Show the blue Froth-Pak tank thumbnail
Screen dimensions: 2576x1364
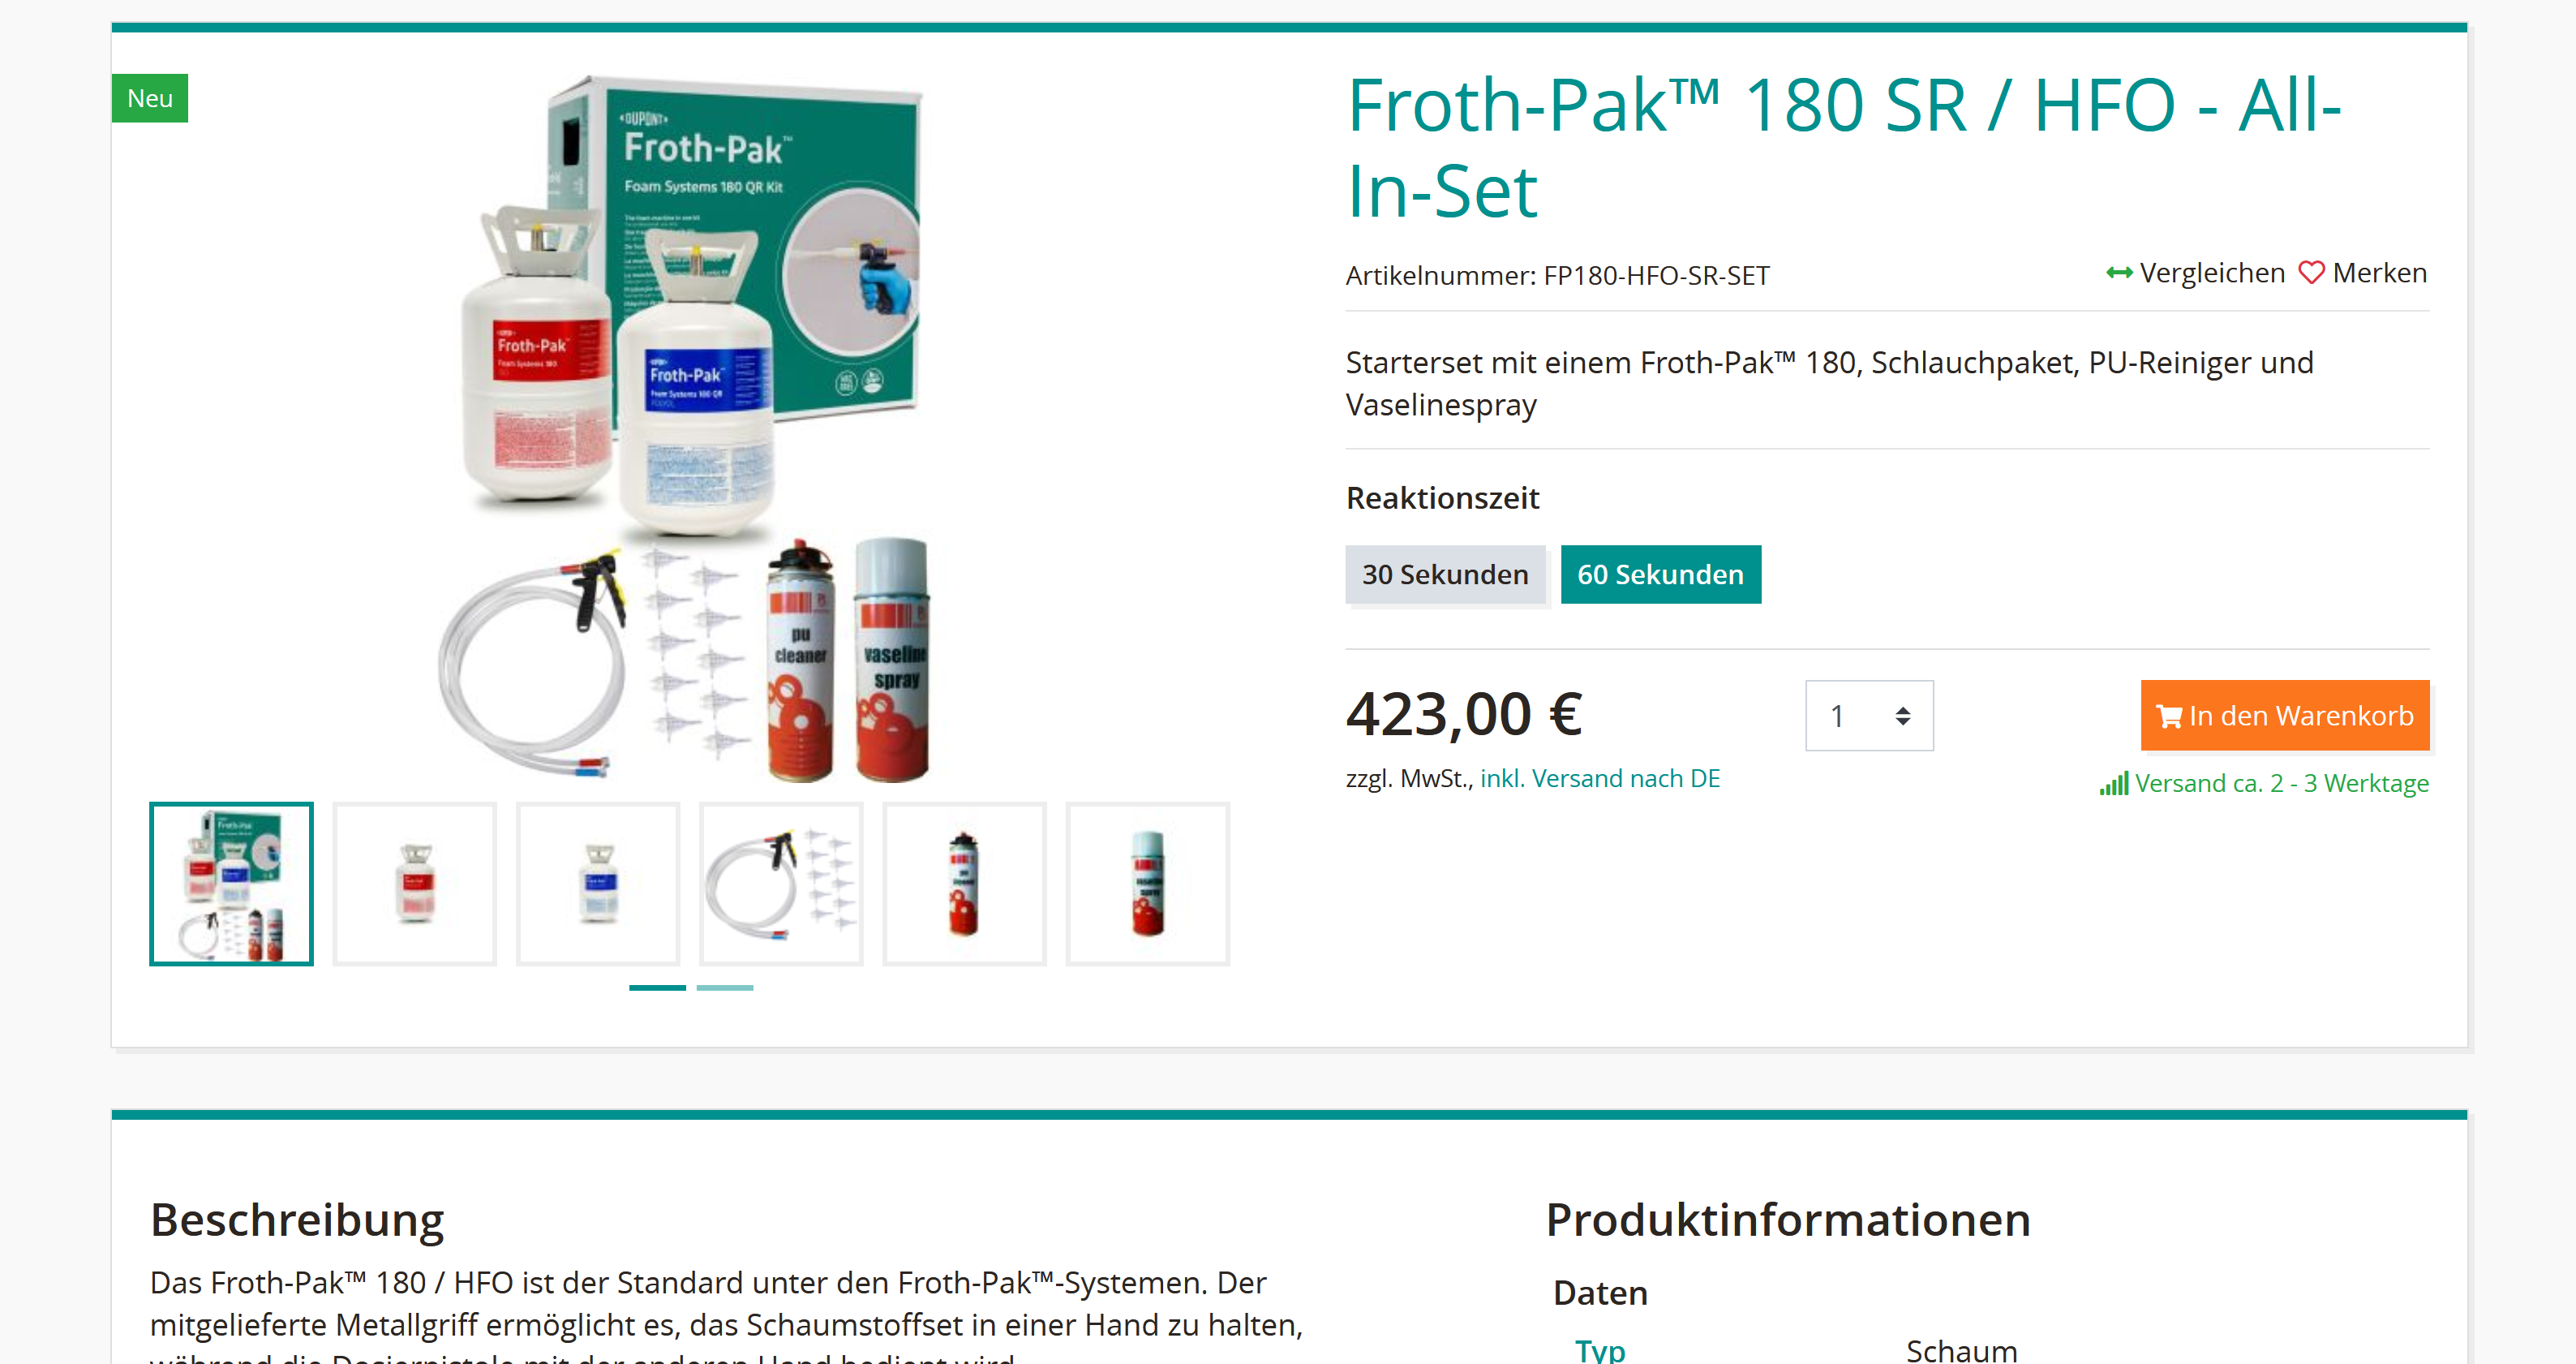[x=598, y=884]
